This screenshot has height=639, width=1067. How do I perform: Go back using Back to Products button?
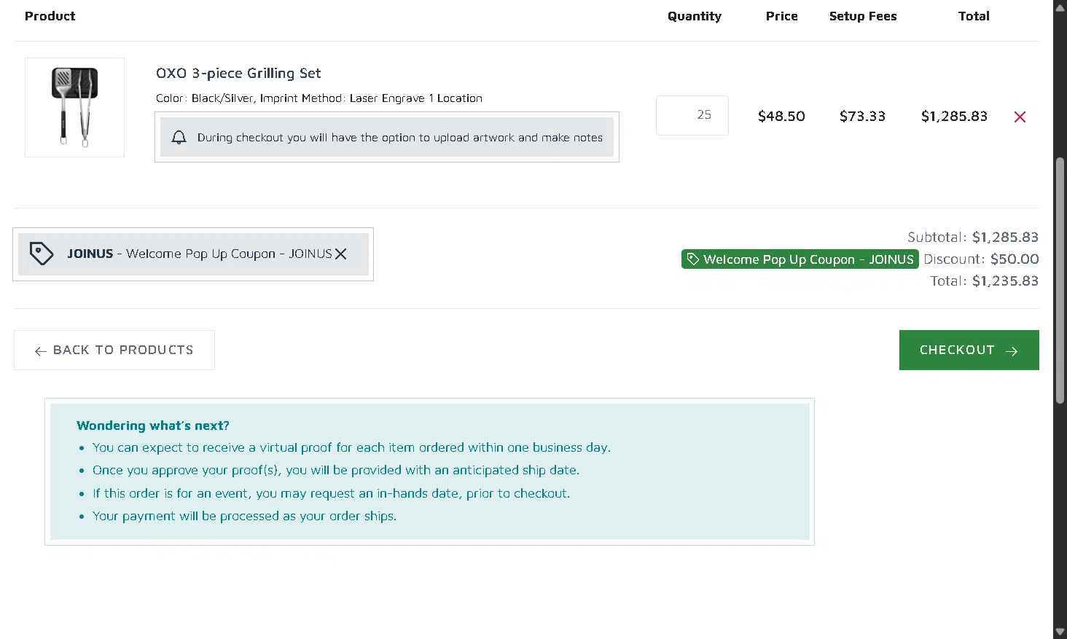[x=114, y=350]
